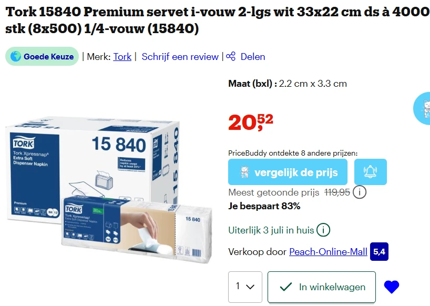The height and width of the screenshot is (306, 430).
Task: Click the globe icon in Goede Keuze
Action: coord(16,56)
